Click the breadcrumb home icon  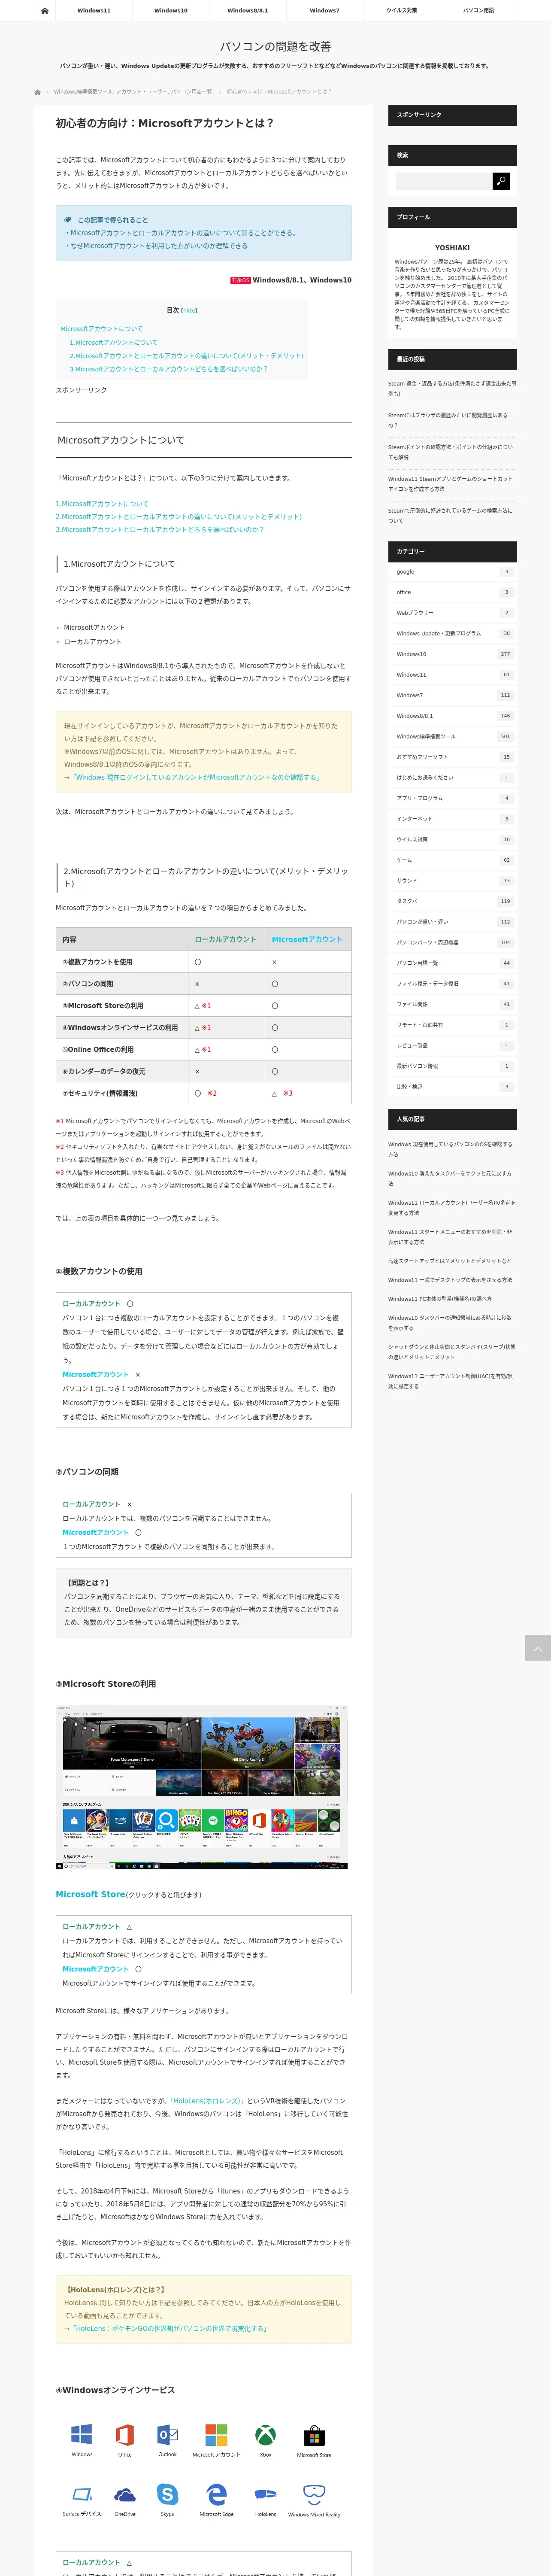38,92
